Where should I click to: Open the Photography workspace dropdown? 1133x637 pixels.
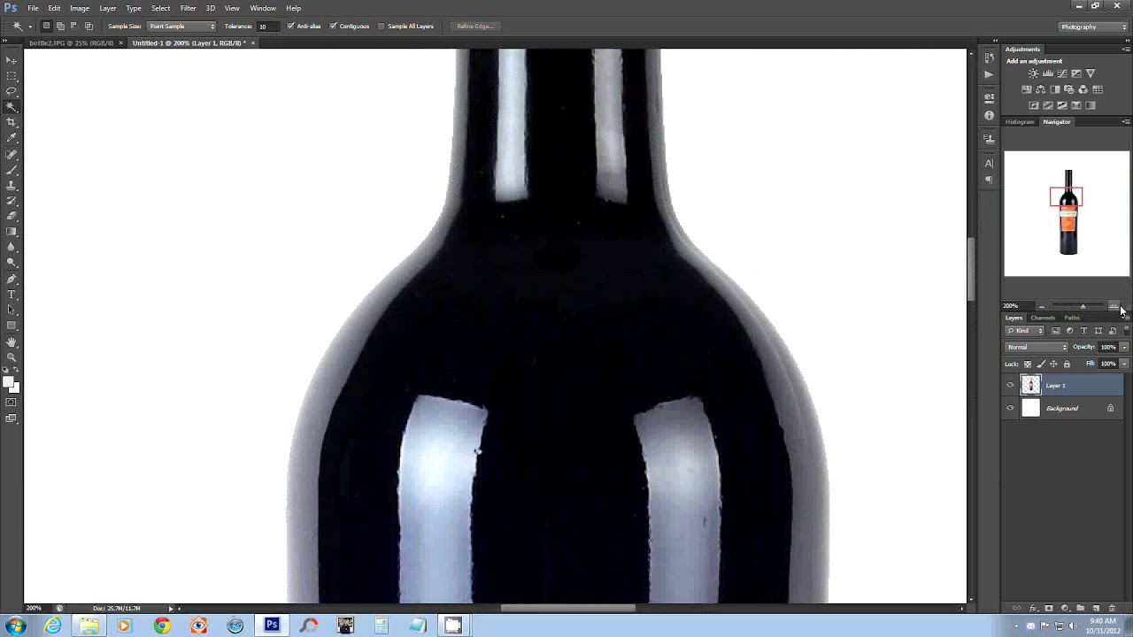coord(1091,27)
